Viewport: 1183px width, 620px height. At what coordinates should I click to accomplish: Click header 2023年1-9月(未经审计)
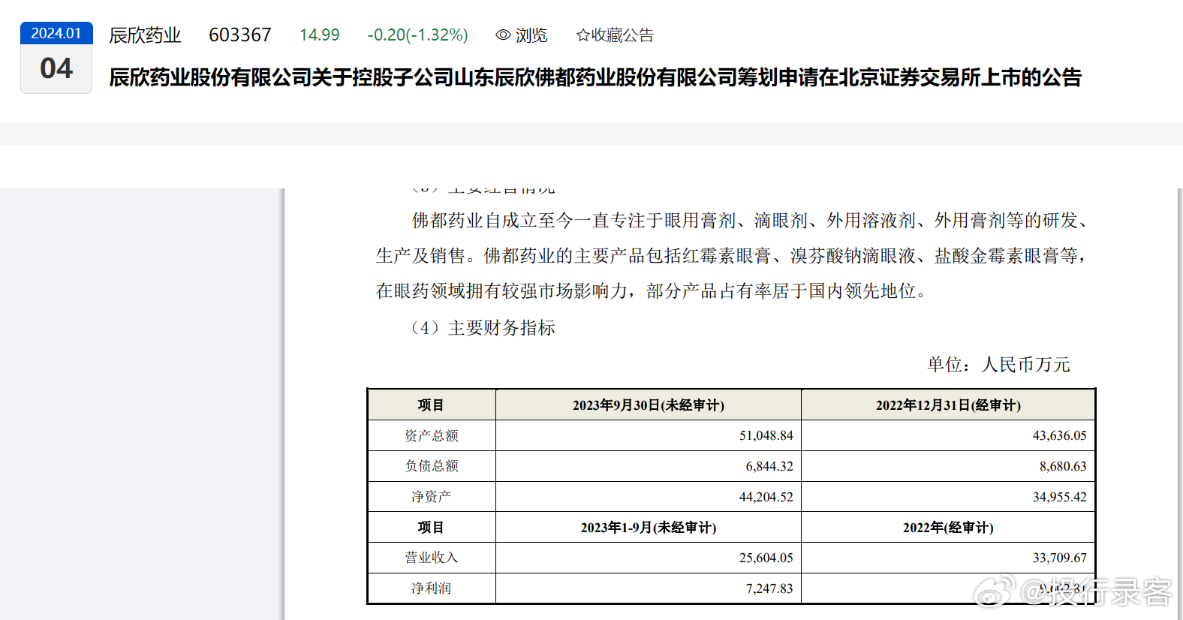pyautogui.click(x=649, y=528)
